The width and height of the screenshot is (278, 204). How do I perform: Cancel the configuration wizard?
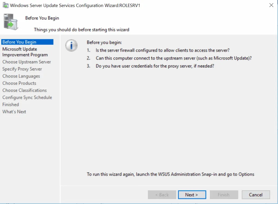[x=255, y=195]
